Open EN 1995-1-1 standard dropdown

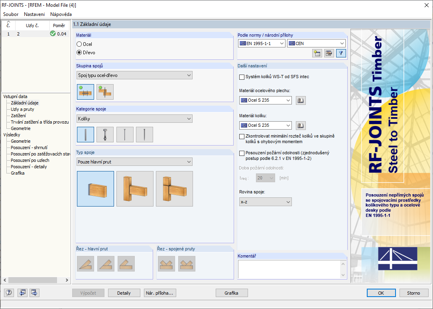tap(262, 43)
